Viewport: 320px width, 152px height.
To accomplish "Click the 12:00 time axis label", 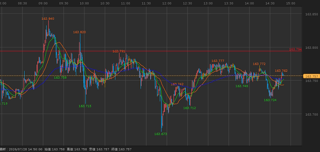I will 167,3.
